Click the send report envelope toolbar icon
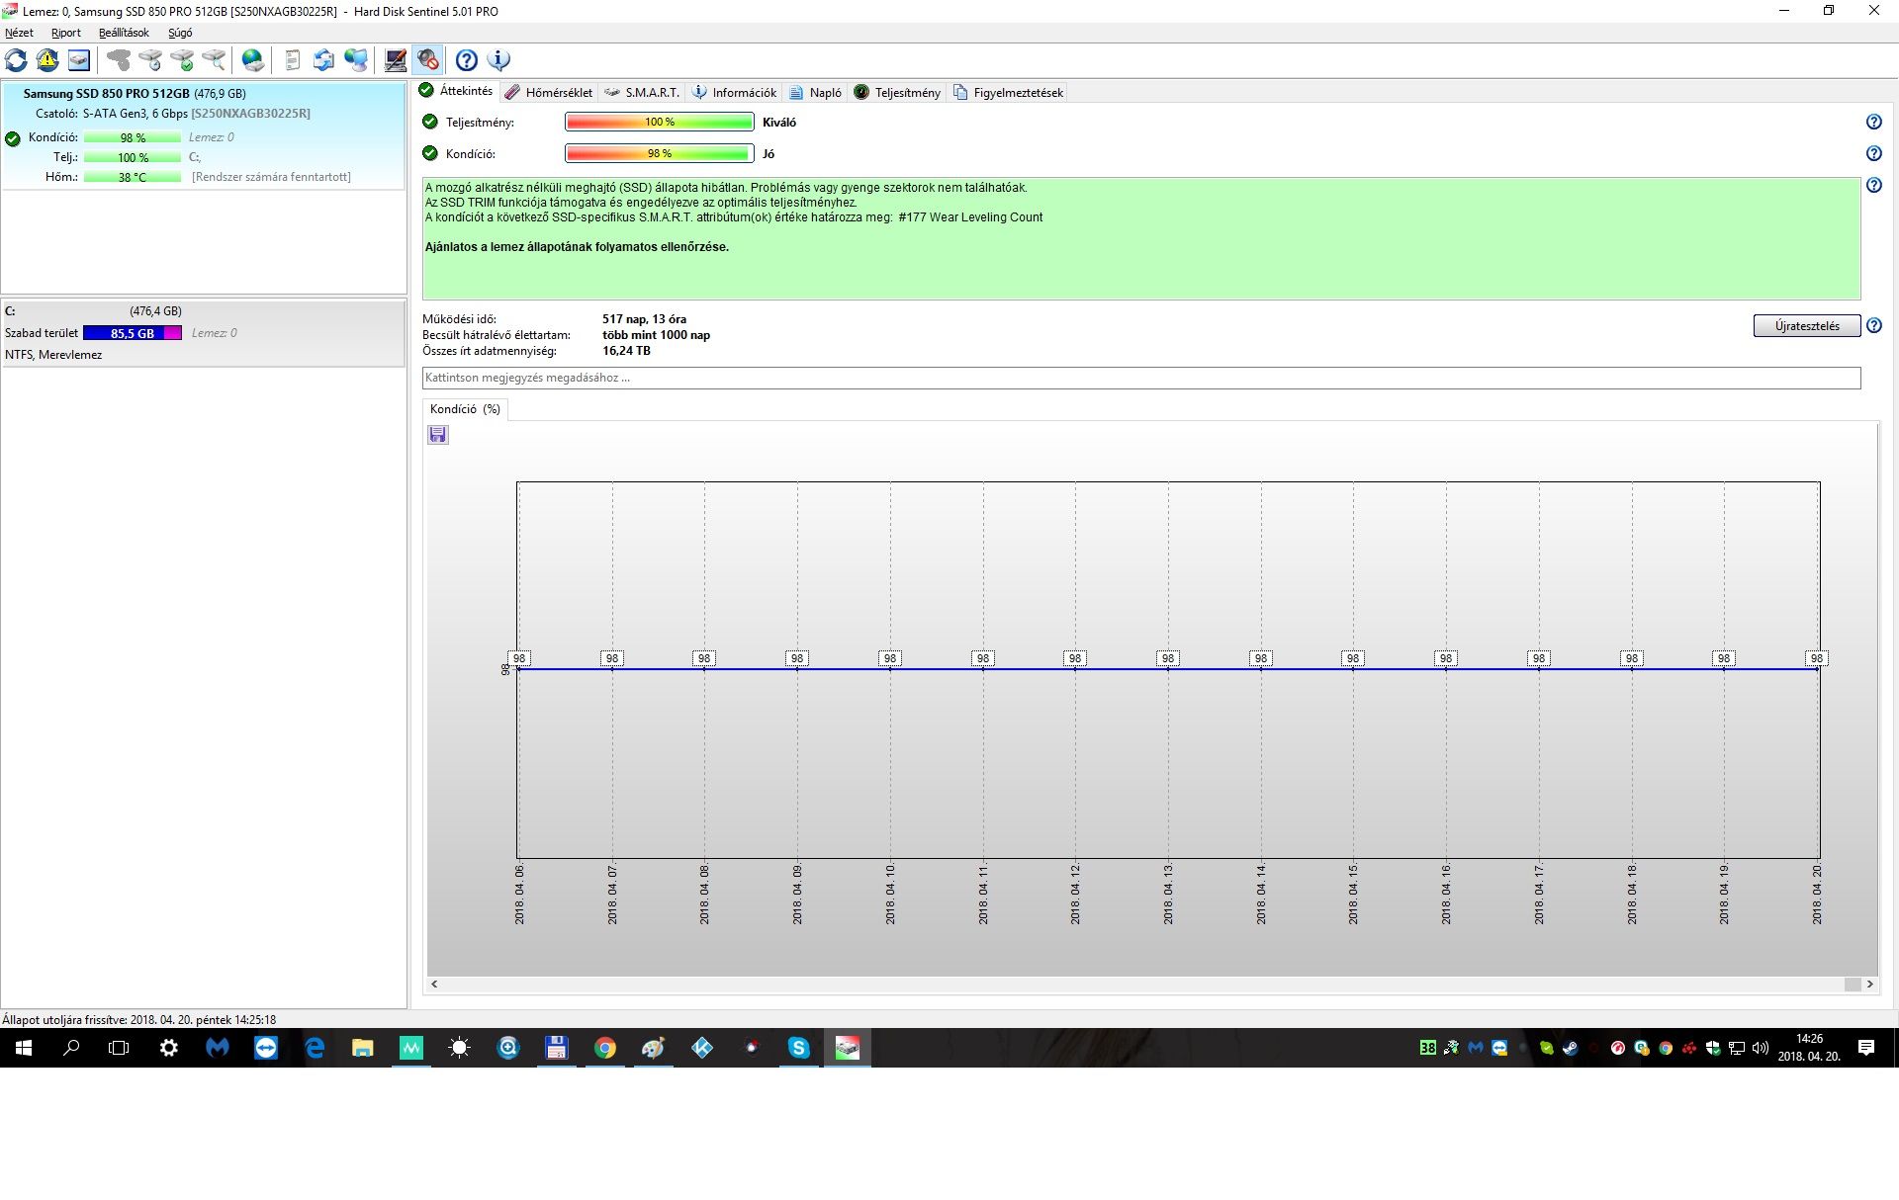The width and height of the screenshot is (1899, 1200). (x=323, y=60)
